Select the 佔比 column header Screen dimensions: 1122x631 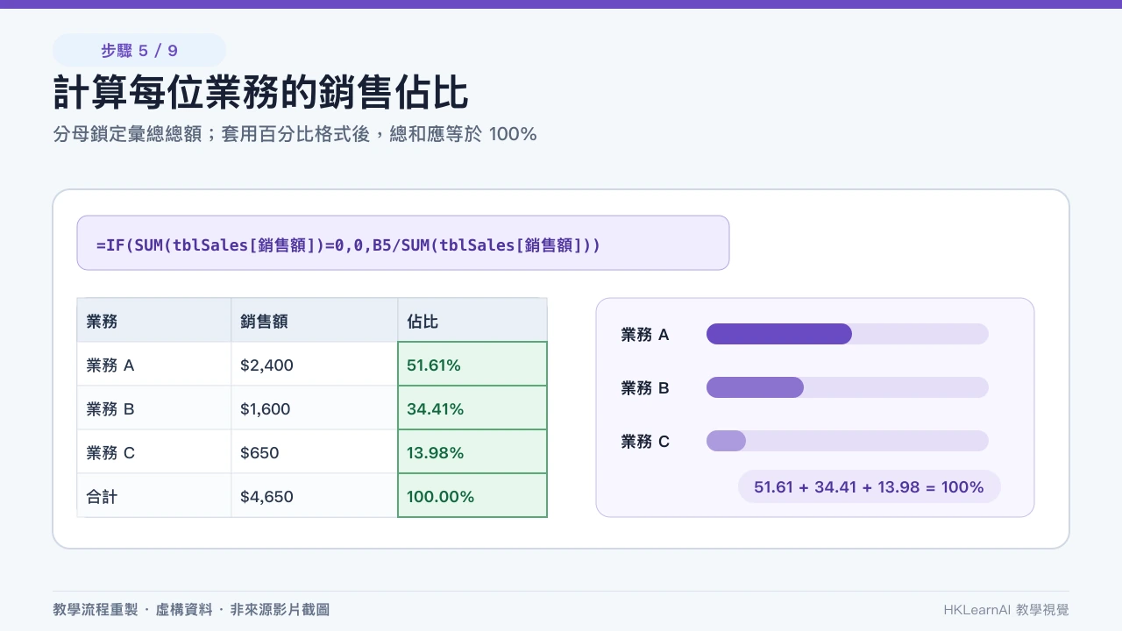pyautogui.click(x=472, y=320)
